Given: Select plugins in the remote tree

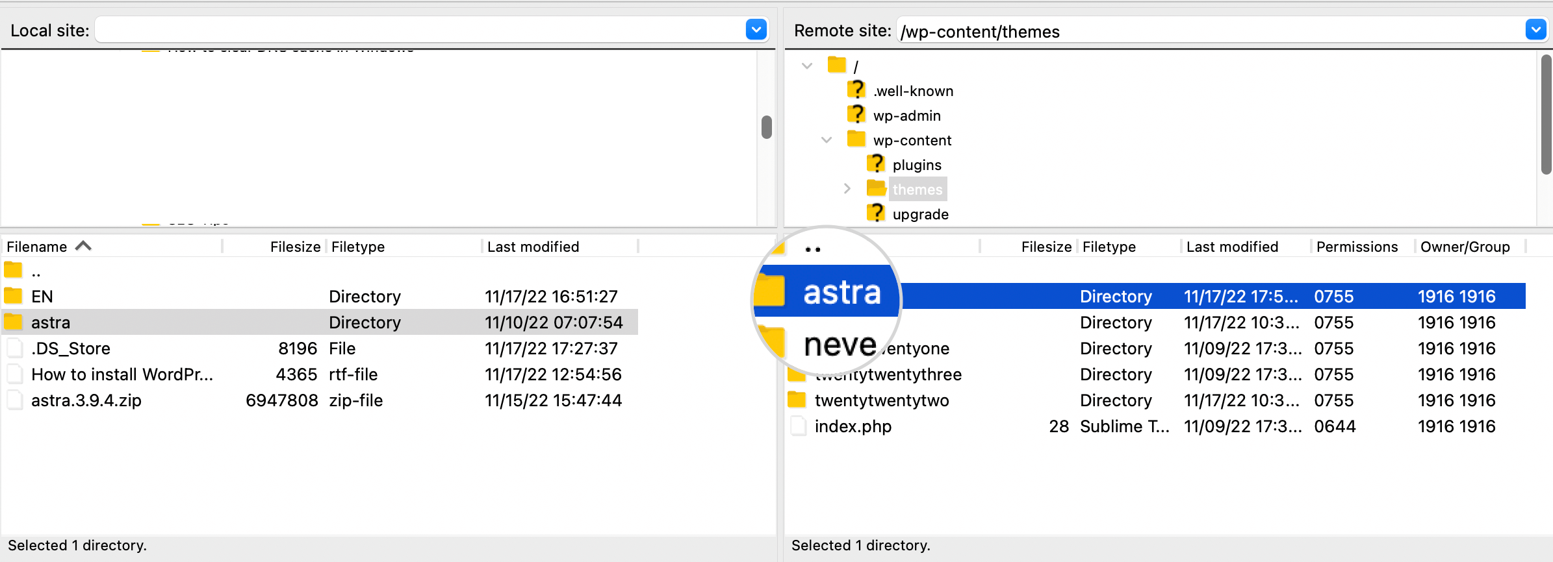Looking at the screenshot, I should (x=917, y=165).
